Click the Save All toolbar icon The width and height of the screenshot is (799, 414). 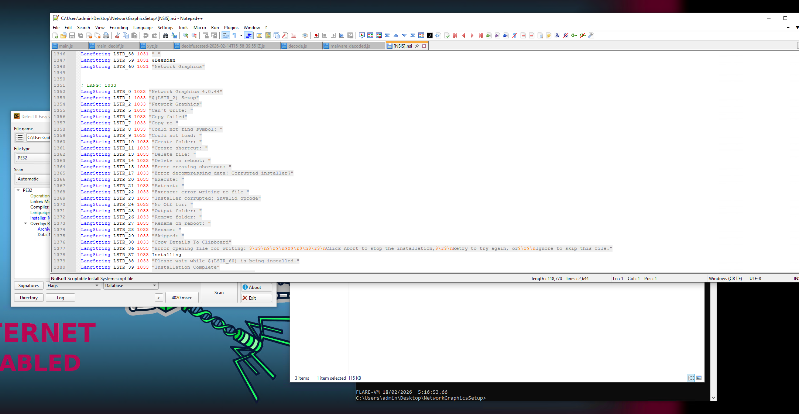point(80,35)
